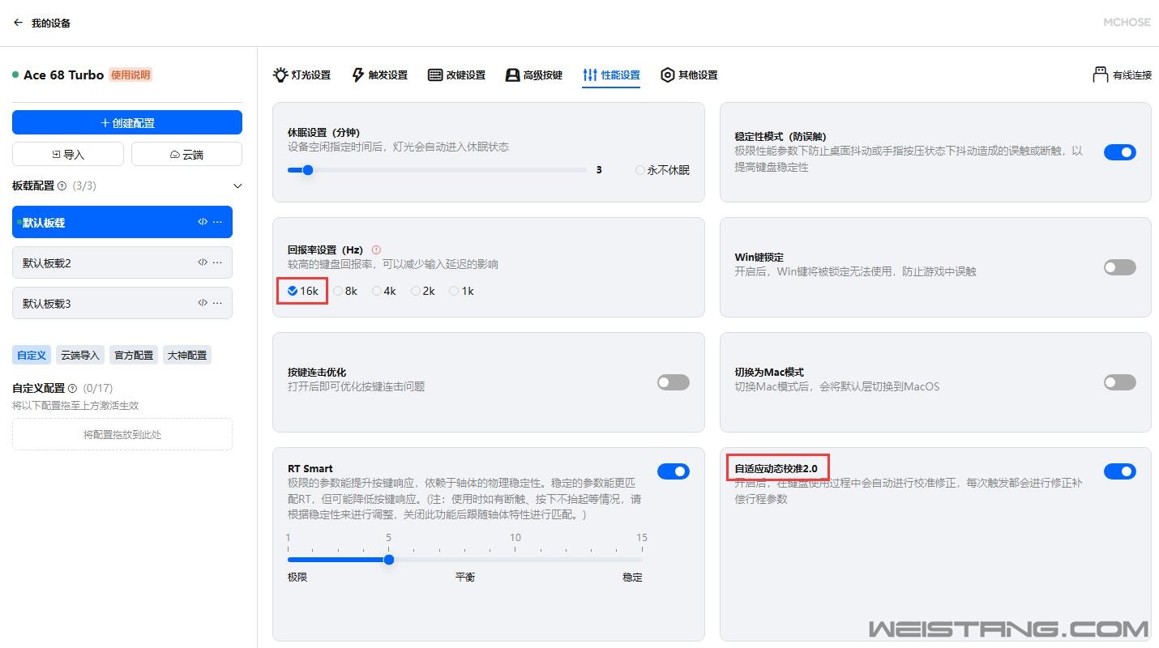Select the 8k polling rate option
The width and height of the screenshot is (1159, 648).
[339, 291]
